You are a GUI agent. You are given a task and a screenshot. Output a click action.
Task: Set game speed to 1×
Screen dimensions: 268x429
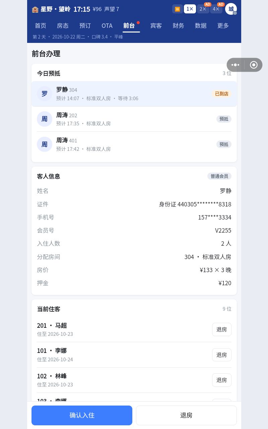(190, 9)
